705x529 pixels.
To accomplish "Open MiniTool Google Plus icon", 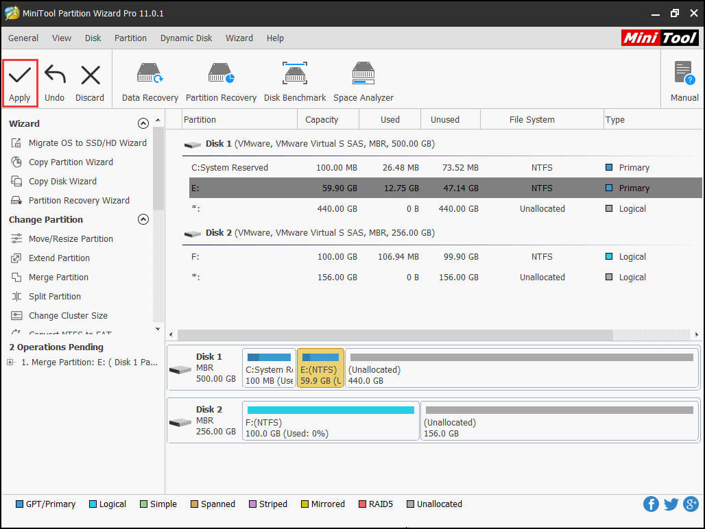I will [x=691, y=504].
